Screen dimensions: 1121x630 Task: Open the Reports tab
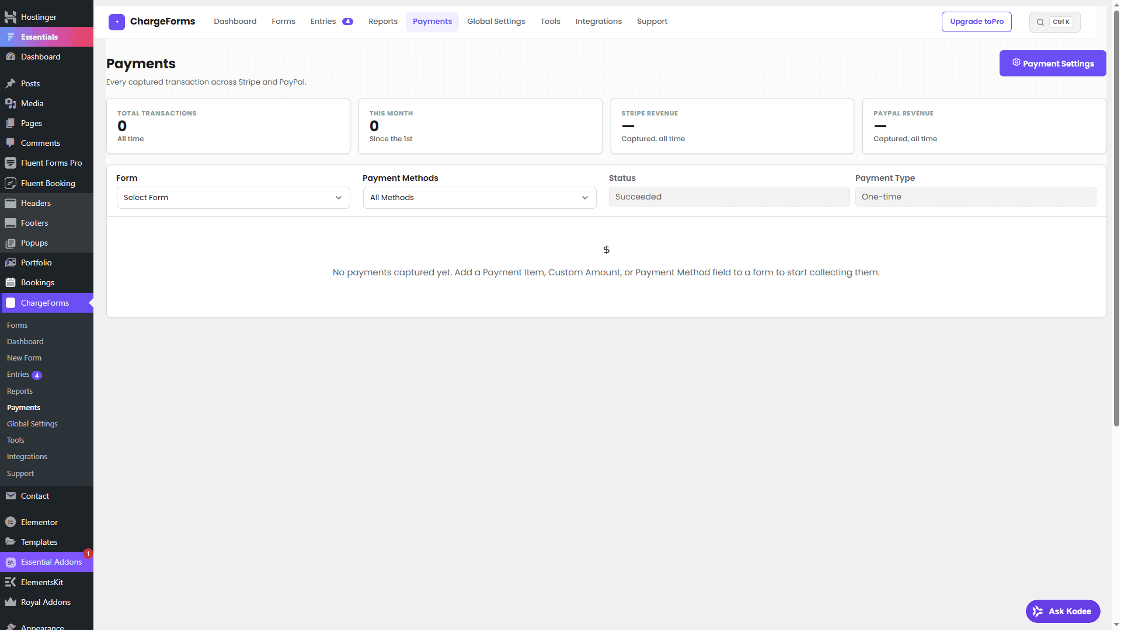(383, 22)
